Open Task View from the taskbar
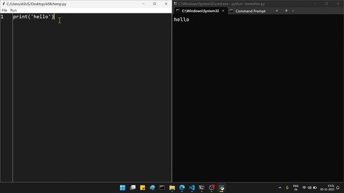 click(x=133, y=188)
